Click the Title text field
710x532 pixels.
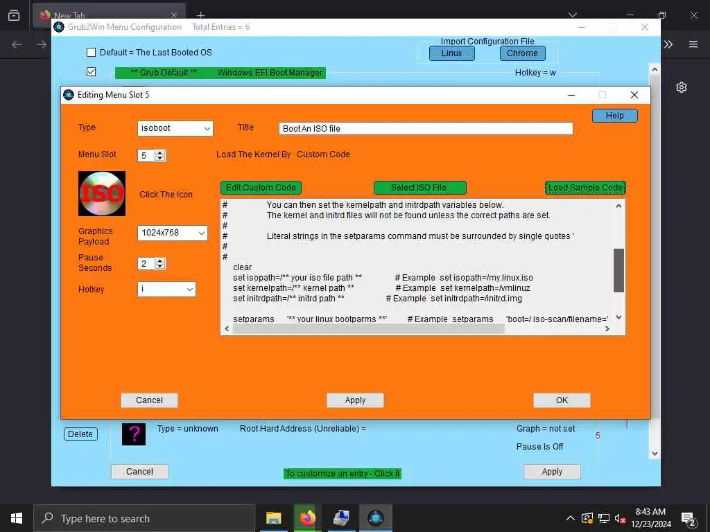click(x=426, y=128)
